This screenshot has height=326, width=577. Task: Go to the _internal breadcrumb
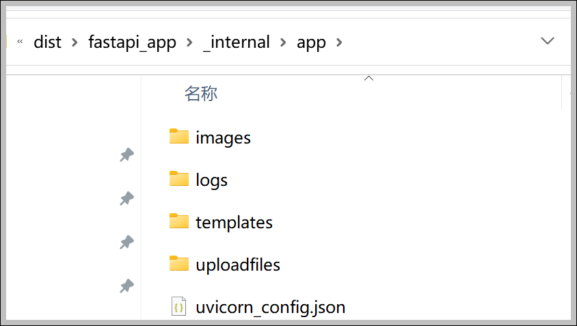237,42
